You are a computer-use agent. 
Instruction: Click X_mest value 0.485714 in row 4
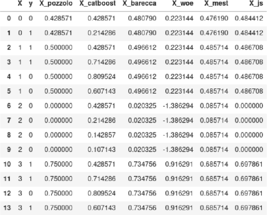(x=214, y=76)
